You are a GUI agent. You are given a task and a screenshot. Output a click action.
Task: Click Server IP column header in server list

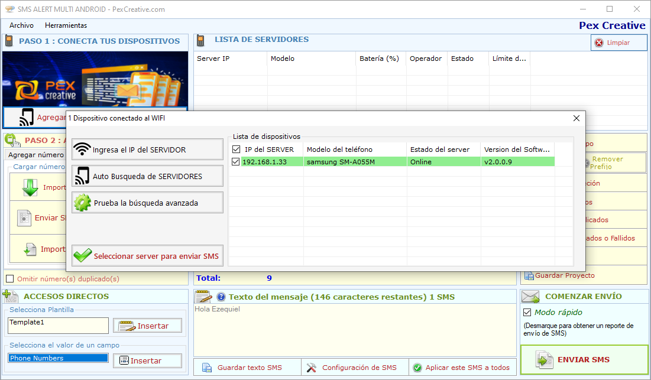[x=231, y=59]
